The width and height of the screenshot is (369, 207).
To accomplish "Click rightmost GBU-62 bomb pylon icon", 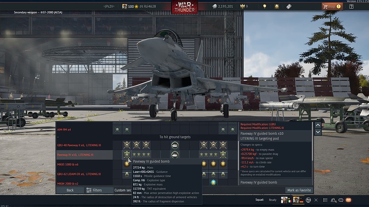I will [x=223, y=175].
